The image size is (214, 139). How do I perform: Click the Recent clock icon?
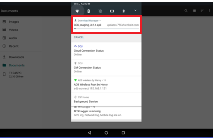pyautogui.click(x=4, y=46)
